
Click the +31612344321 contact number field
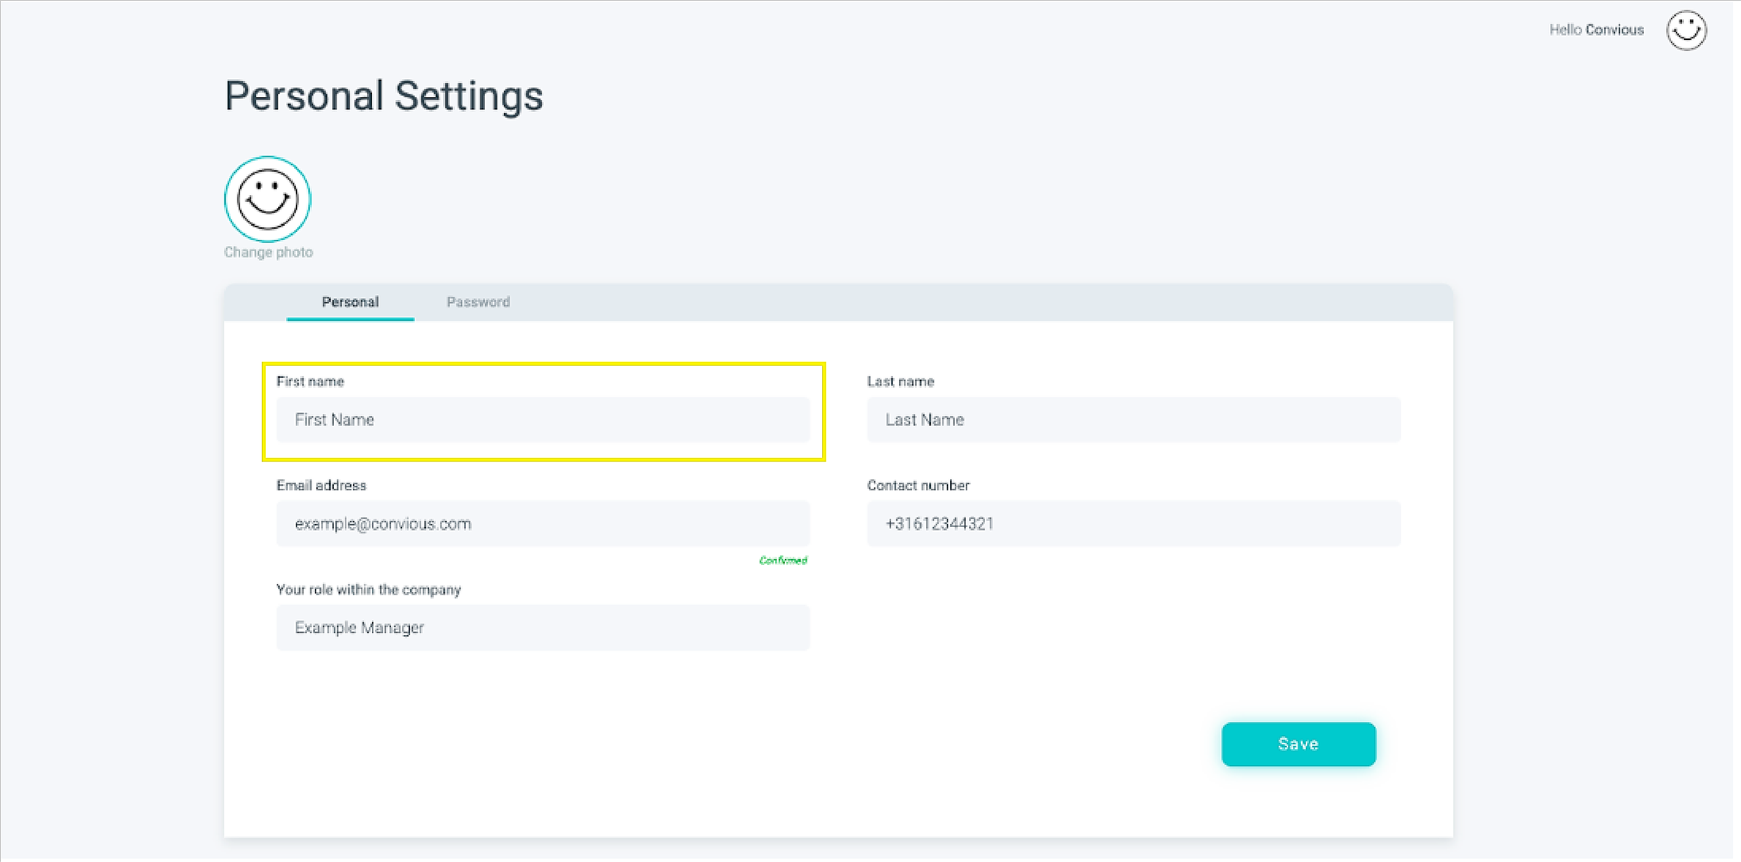(1133, 524)
